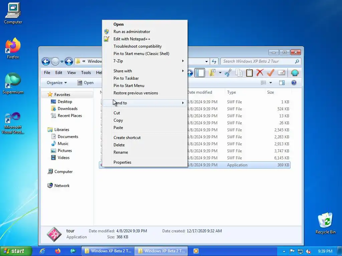Click the envelope Email toolbar icon

point(281,73)
